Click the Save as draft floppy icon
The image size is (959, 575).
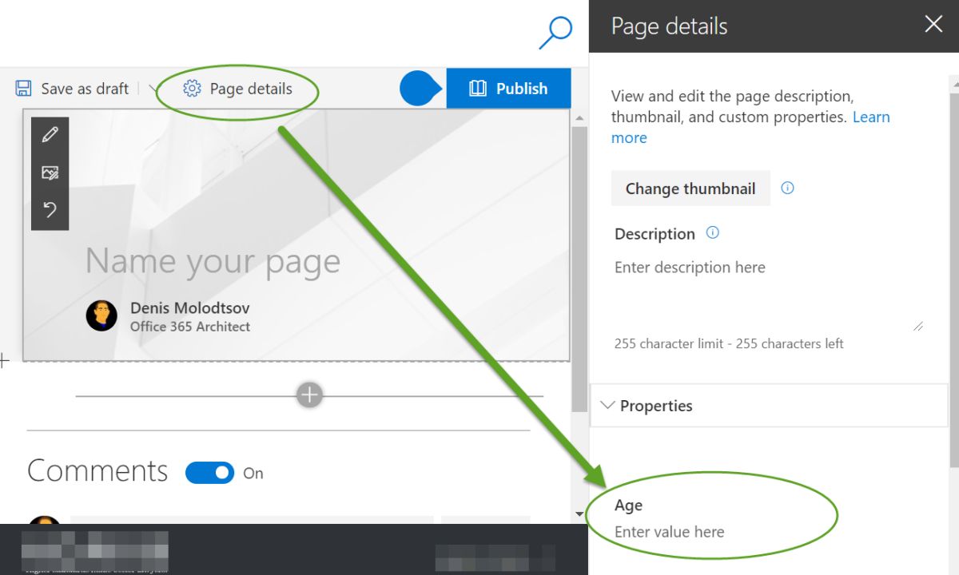24,89
